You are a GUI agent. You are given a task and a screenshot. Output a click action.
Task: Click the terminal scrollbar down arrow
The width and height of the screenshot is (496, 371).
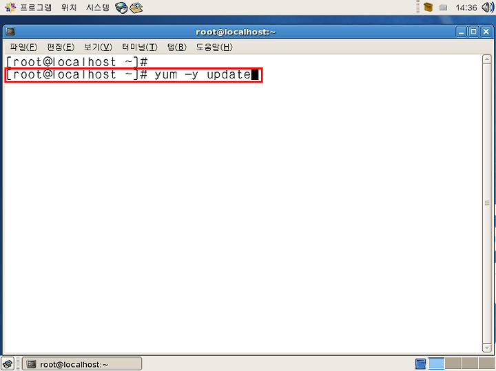[487, 348]
